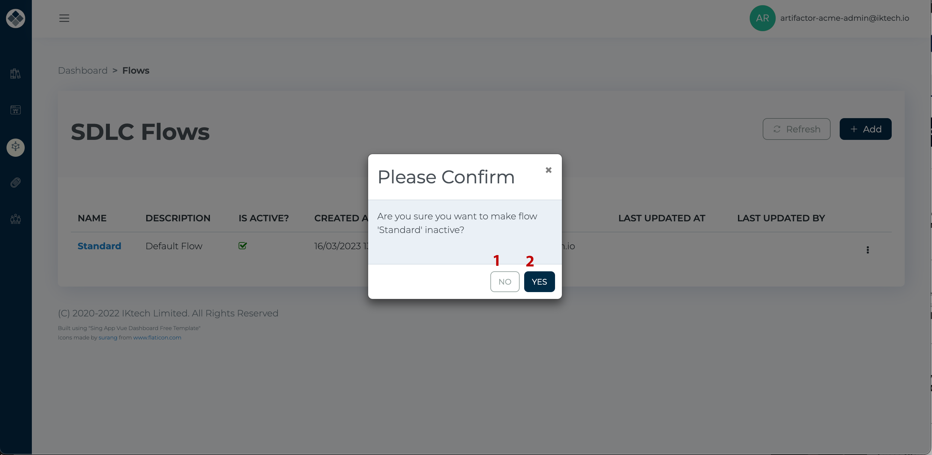Click the NO button to cancel
Screen dimensions: 932x455
click(505, 281)
